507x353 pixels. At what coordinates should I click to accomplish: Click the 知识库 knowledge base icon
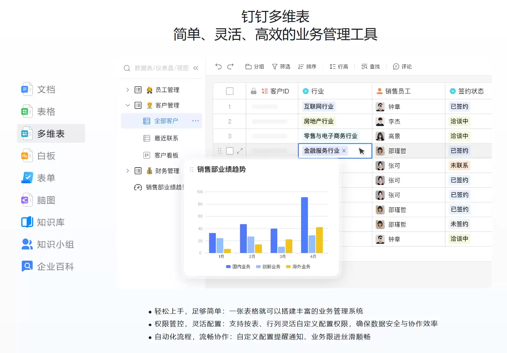(27, 222)
